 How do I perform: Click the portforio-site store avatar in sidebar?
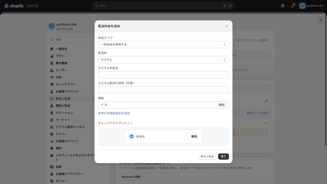click(x=52, y=26)
